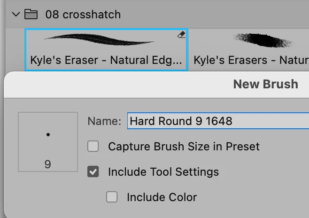The height and width of the screenshot is (218, 309).
Task: Click the Include Tool Settings label text
Action: point(163,172)
